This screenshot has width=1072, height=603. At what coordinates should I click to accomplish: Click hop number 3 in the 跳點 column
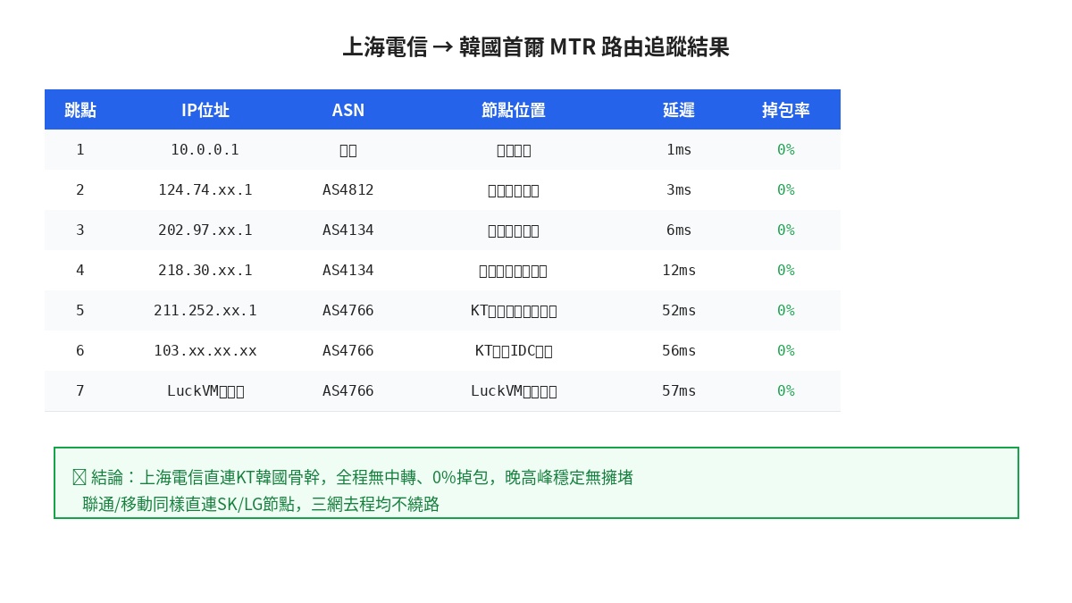(x=80, y=230)
